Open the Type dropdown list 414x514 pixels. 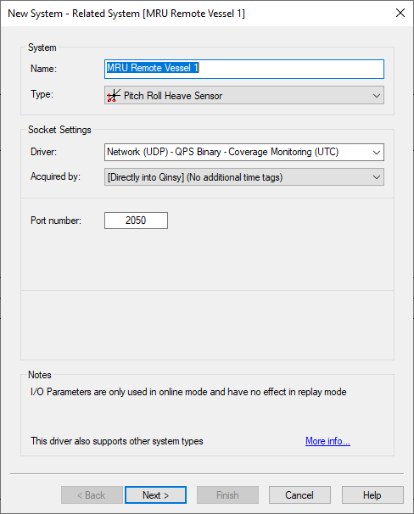click(244, 95)
